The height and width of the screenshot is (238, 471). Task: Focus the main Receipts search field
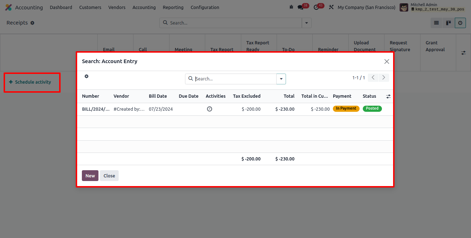pos(234,23)
